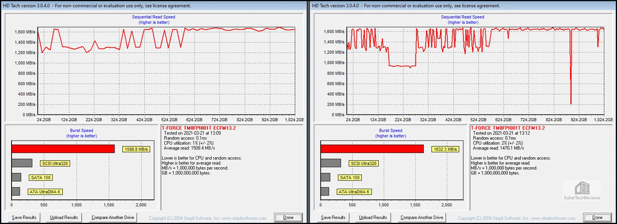Open simplisoftware.com link in left window
The image size is (617, 224).
[244, 218]
